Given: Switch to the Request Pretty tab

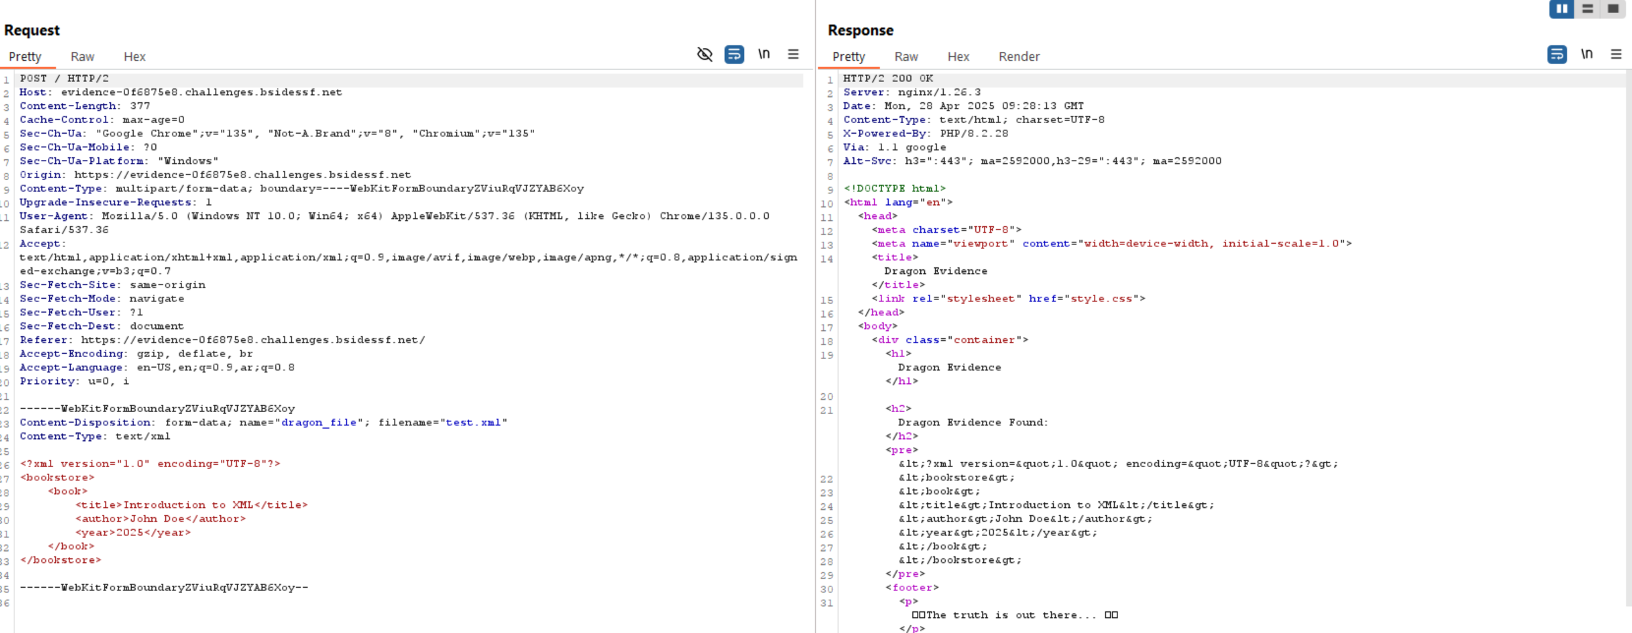Looking at the screenshot, I should point(25,56).
